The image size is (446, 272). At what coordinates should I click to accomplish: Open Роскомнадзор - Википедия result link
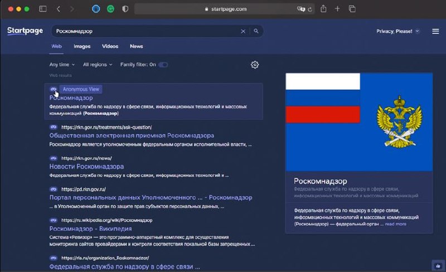point(90,229)
